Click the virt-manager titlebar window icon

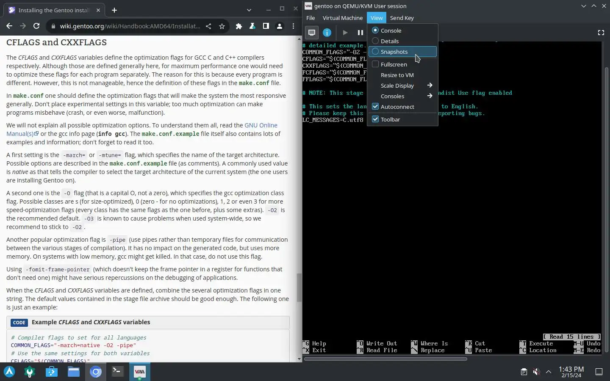(308, 6)
